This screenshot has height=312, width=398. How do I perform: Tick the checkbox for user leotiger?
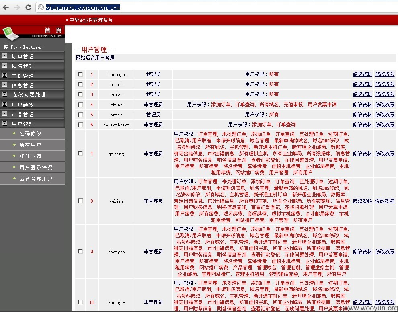click(x=80, y=74)
